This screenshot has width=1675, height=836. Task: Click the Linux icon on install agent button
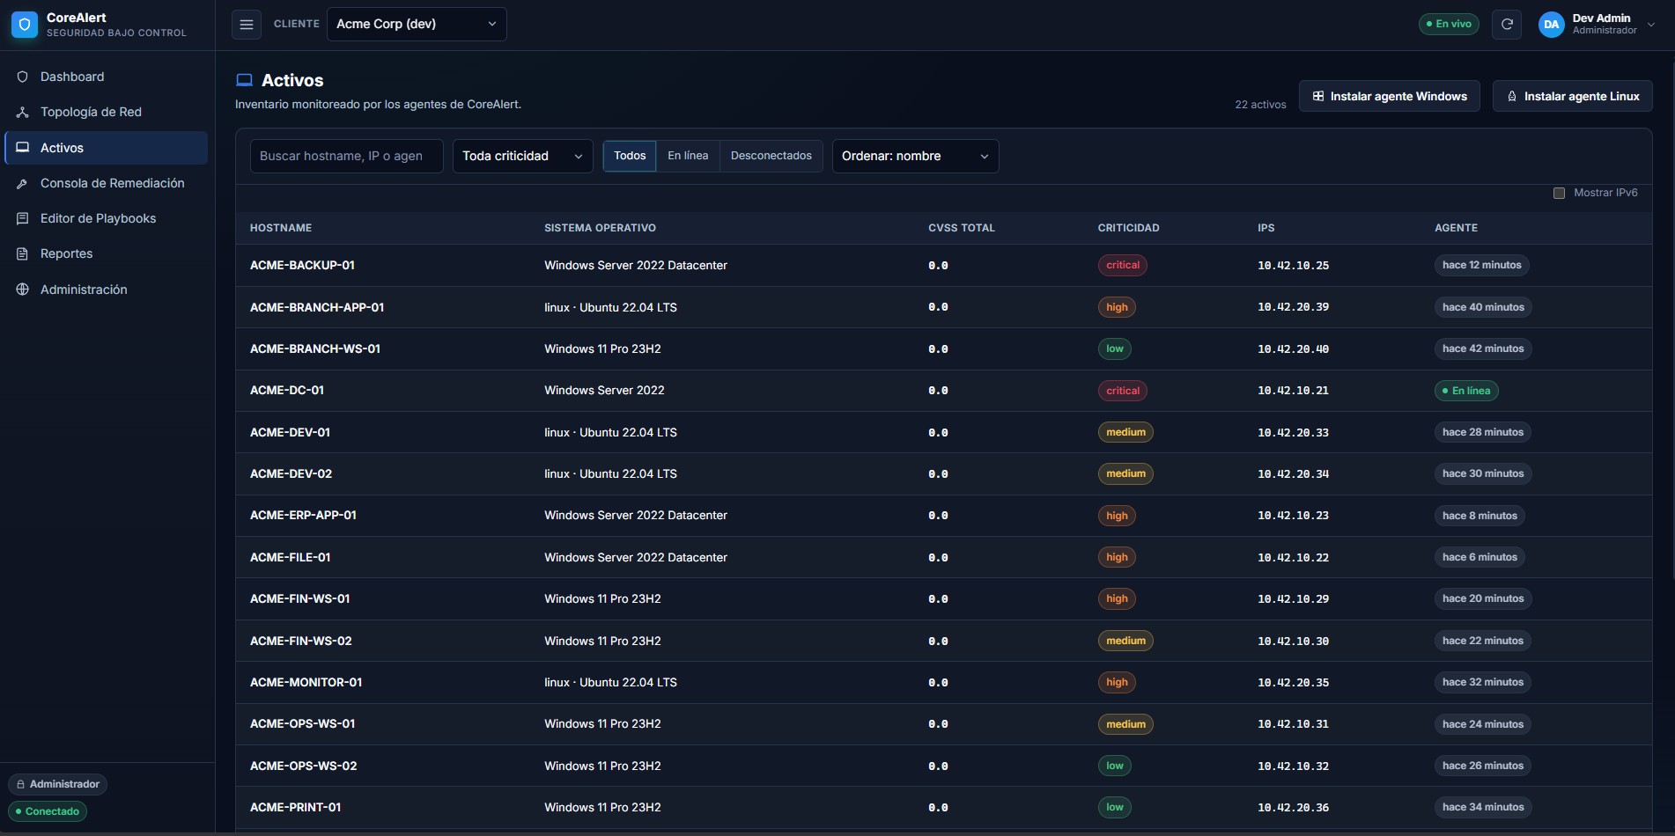[x=1512, y=96]
